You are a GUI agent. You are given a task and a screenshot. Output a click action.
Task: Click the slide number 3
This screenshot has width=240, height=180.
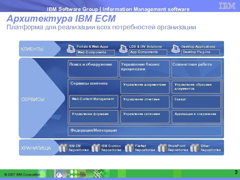(x=236, y=172)
